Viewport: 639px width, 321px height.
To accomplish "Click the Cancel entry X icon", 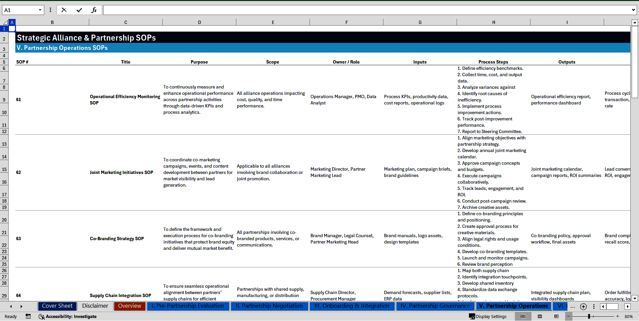I will [64, 10].
